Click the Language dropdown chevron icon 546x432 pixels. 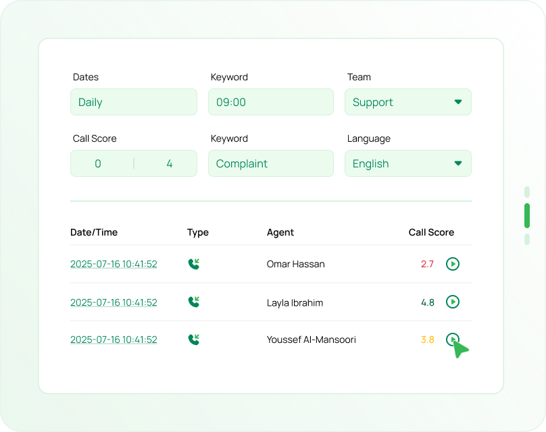457,163
